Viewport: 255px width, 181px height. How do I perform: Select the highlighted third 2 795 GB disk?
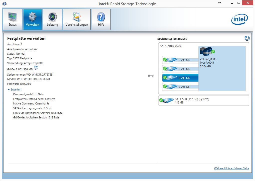pos(180,78)
